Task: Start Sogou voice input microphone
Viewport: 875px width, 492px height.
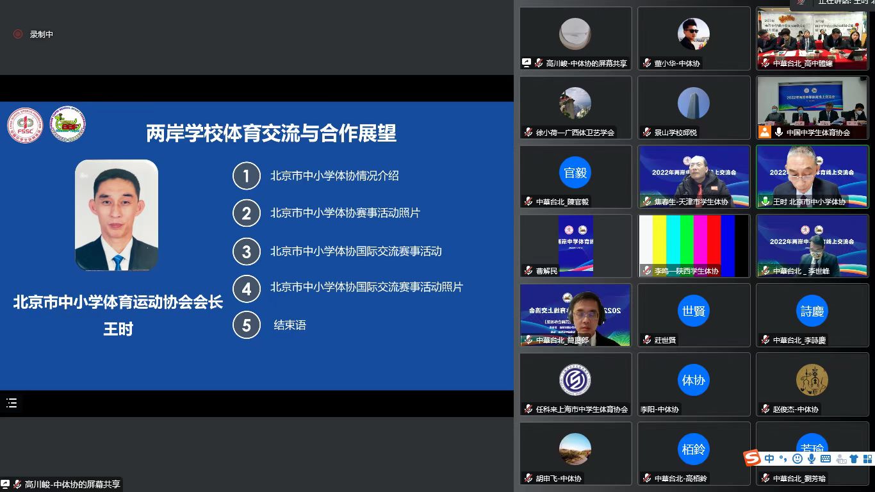Action: coord(812,459)
